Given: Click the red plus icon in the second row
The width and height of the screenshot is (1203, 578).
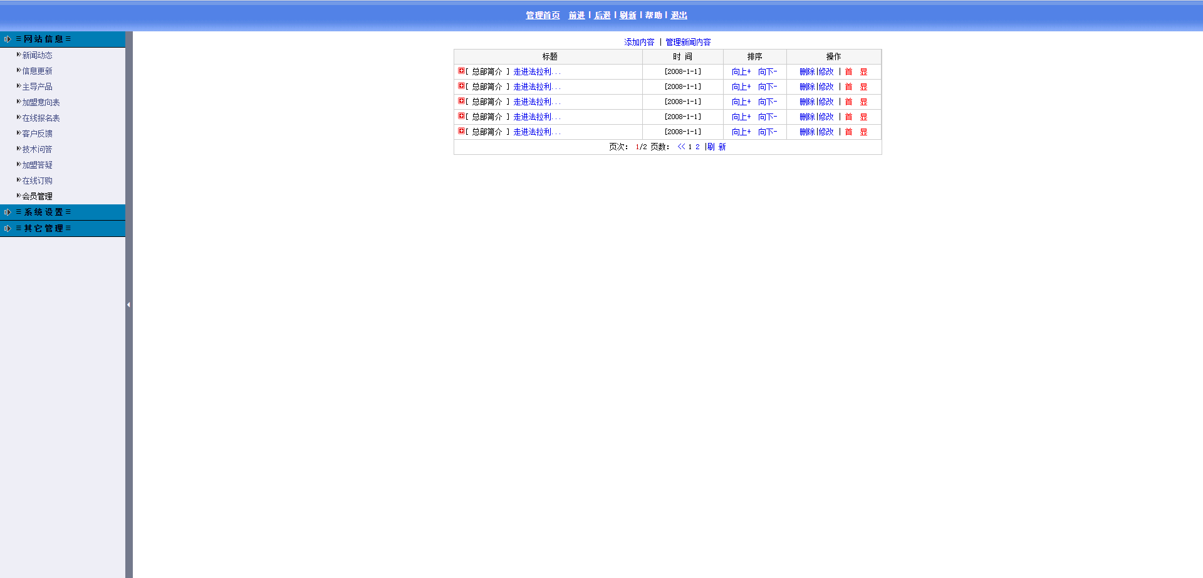Looking at the screenshot, I should pos(461,86).
